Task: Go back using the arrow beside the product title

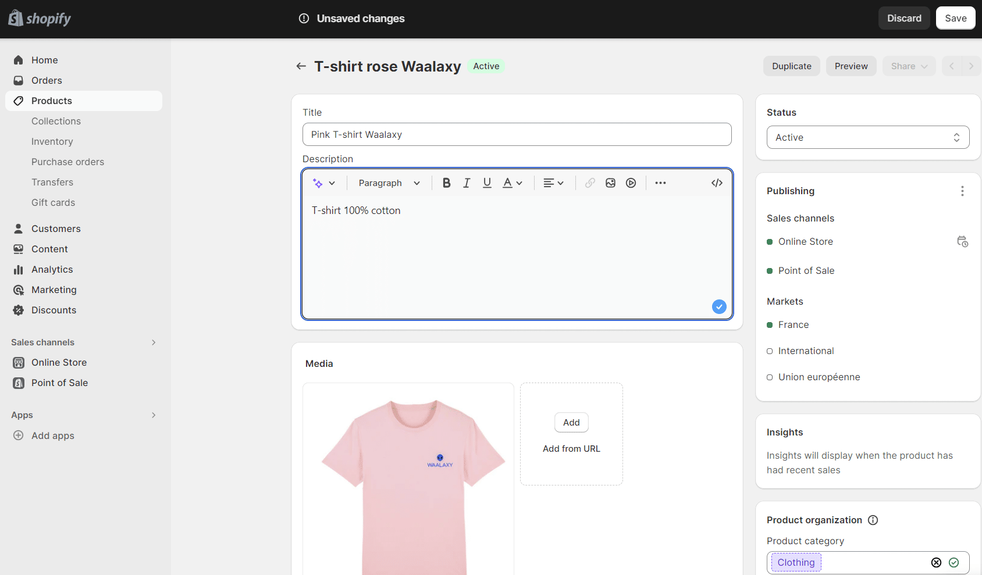Action: (x=301, y=66)
